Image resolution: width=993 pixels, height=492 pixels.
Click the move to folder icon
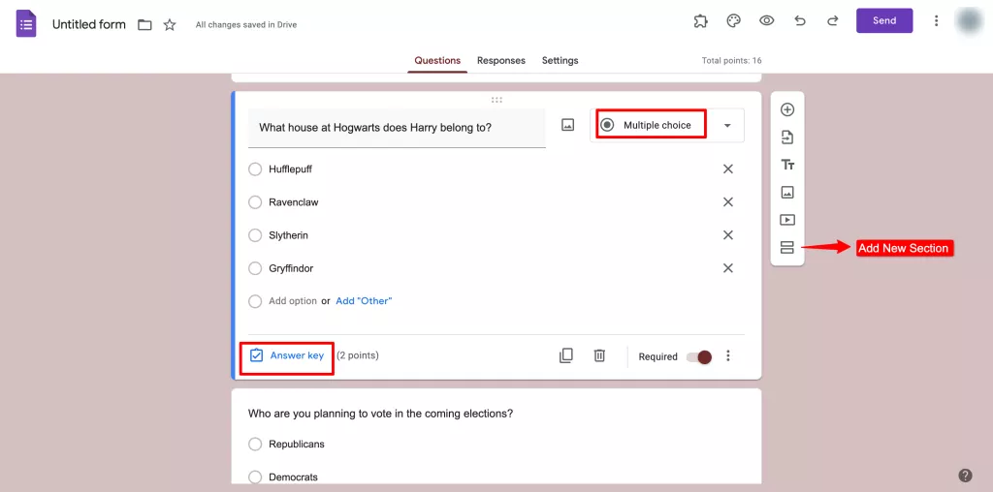click(145, 24)
